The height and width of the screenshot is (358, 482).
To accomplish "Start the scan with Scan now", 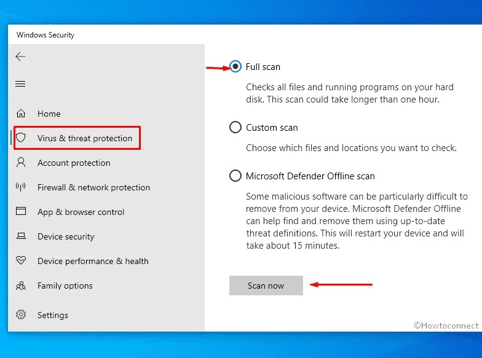I will click(266, 286).
